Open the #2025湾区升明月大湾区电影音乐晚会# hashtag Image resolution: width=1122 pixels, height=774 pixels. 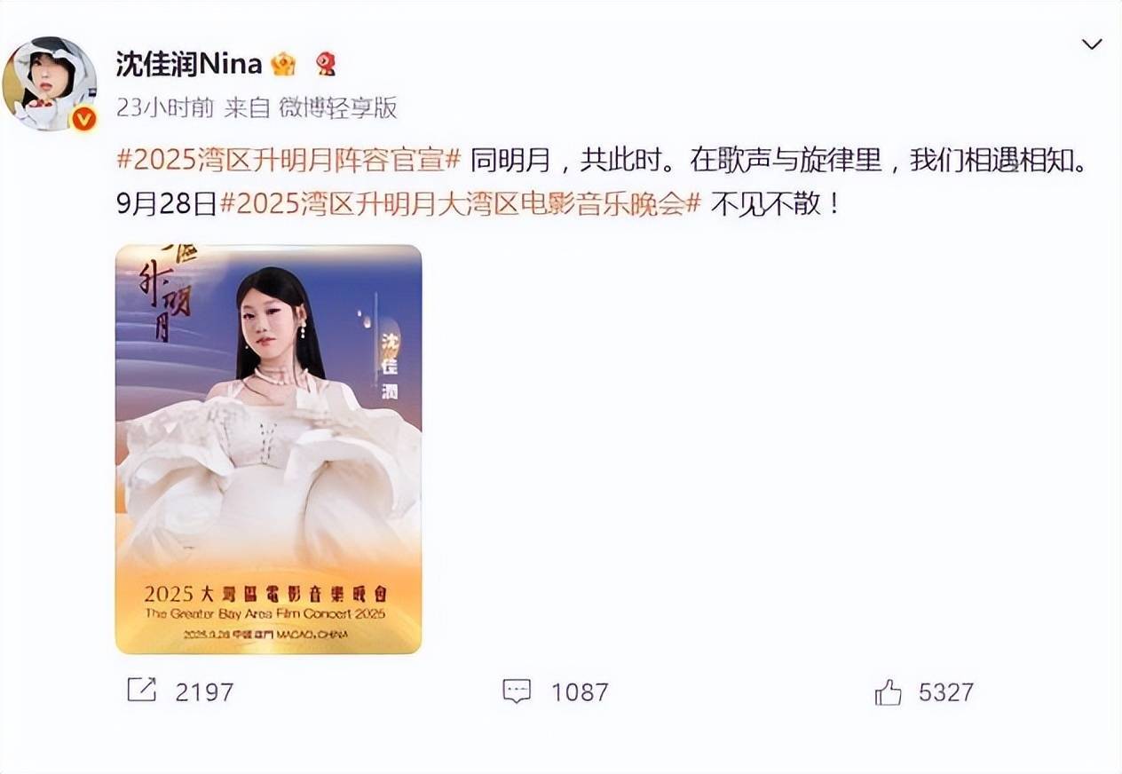click(x=461, y=204)
